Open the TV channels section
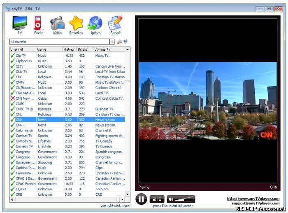 tap(20, 25)
